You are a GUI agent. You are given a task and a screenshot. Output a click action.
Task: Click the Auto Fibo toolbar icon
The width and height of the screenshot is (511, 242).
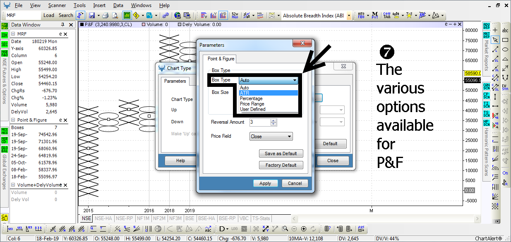click(361, 15)
